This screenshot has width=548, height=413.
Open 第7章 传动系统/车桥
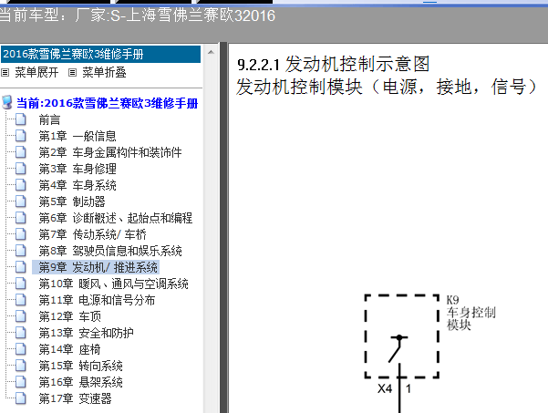click(92, 235)
